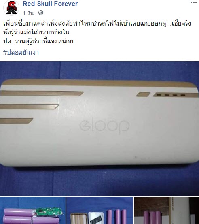Click the globe public privacy icon
The width and height of the screenshot is (199, 224).
pos(41,13)
